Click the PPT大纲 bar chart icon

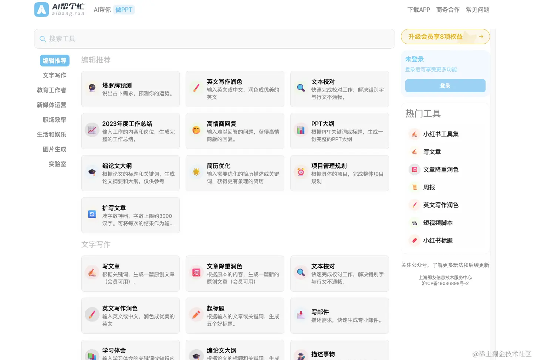click(x=301, y=130)
